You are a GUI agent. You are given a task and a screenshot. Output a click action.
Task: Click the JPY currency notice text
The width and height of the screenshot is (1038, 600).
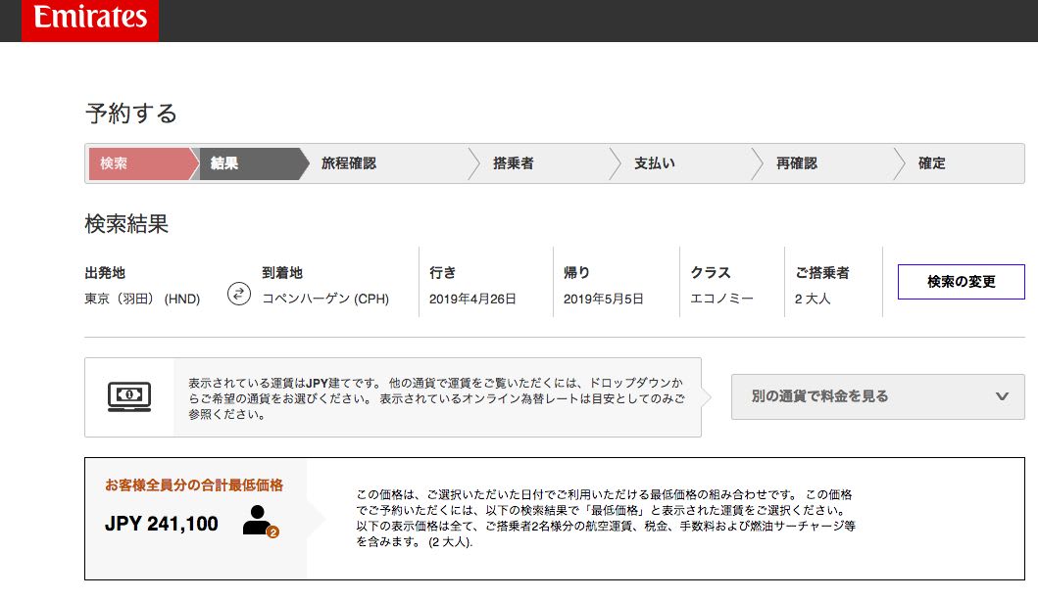(x=436, y=398)
